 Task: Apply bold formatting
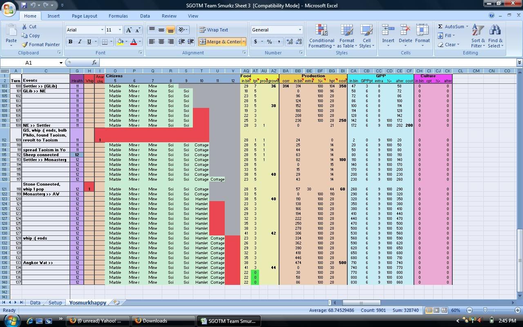tap(69, 42)
